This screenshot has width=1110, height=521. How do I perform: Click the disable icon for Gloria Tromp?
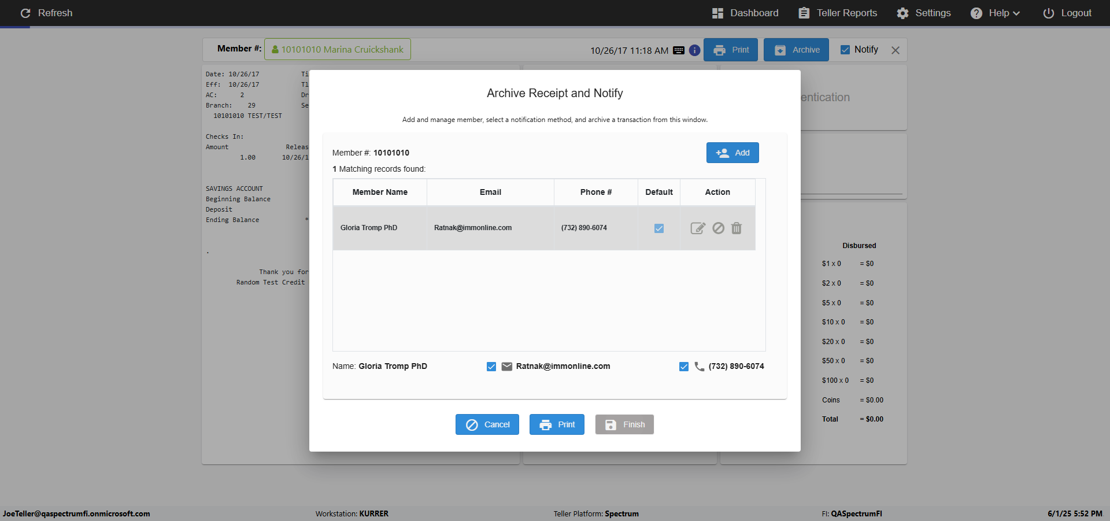[x=718, y=228]
